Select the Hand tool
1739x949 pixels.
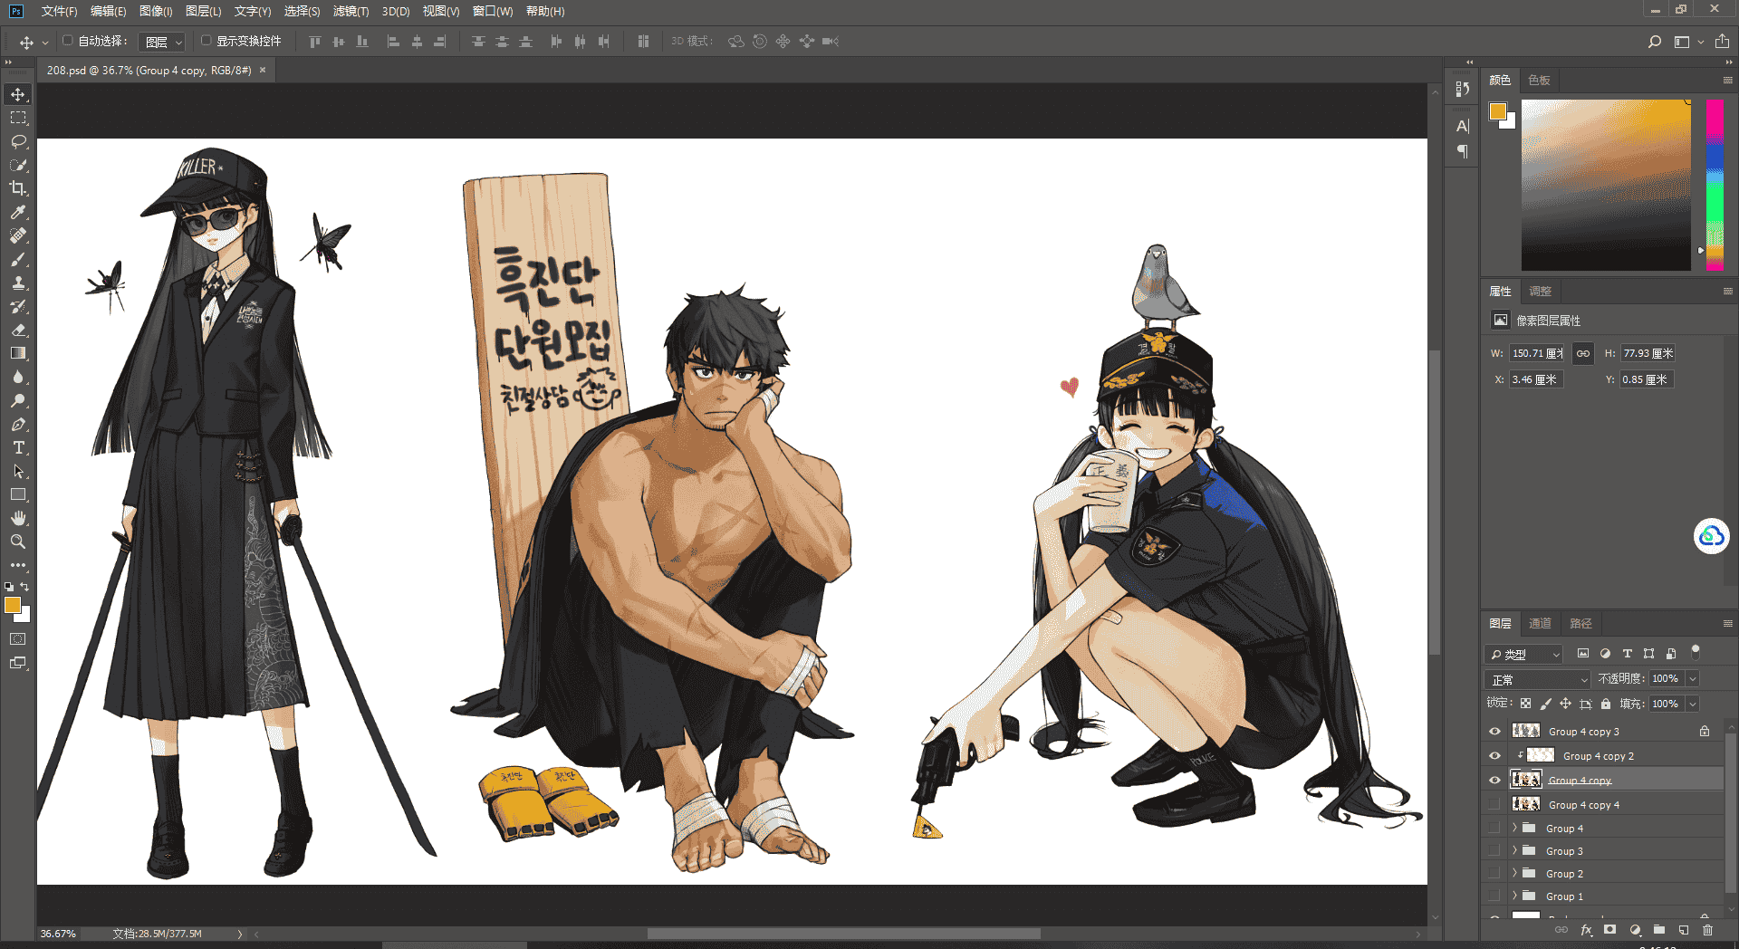(x=18, y=518)
